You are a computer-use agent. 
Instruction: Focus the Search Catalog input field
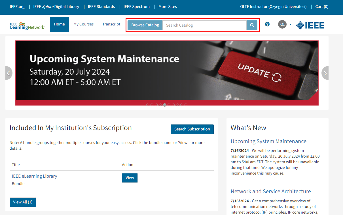click(x=205, y=25)
